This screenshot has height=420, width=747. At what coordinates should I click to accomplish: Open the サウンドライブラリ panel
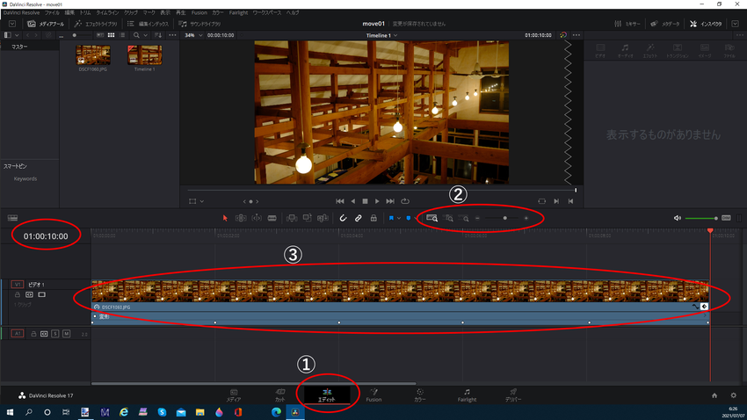click(200, 24)
